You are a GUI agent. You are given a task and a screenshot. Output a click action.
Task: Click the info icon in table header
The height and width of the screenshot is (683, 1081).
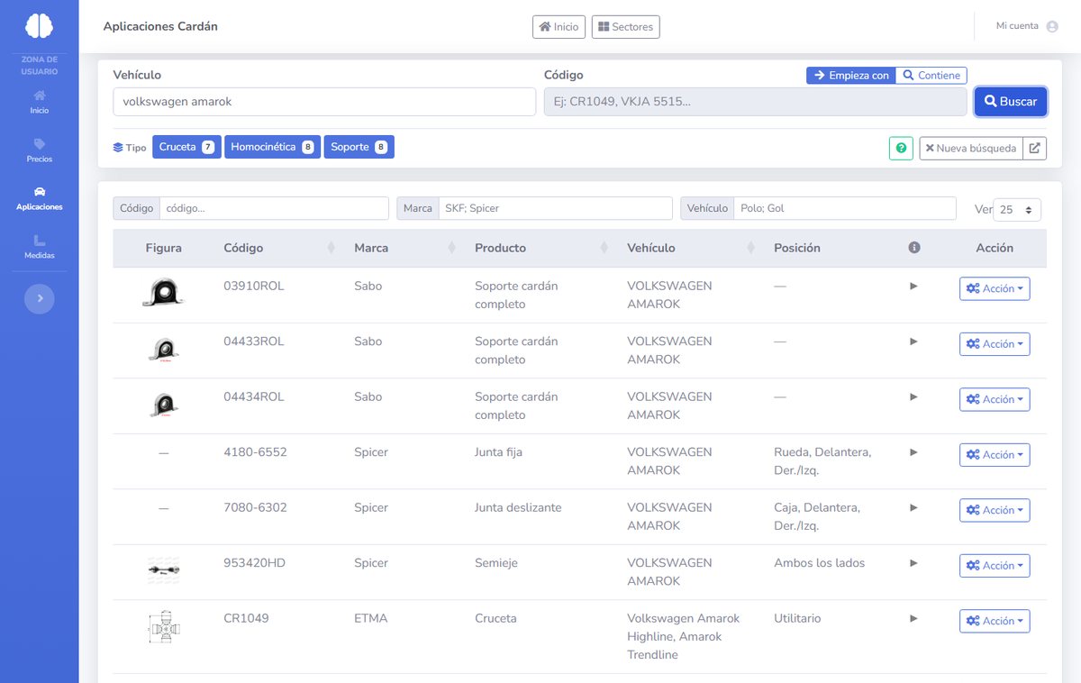(x=914, y=248)
